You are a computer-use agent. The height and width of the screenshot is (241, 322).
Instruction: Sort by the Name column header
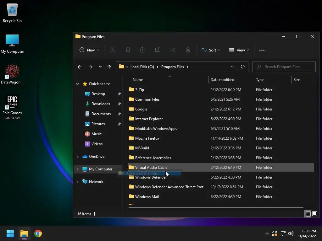point(138,80)
